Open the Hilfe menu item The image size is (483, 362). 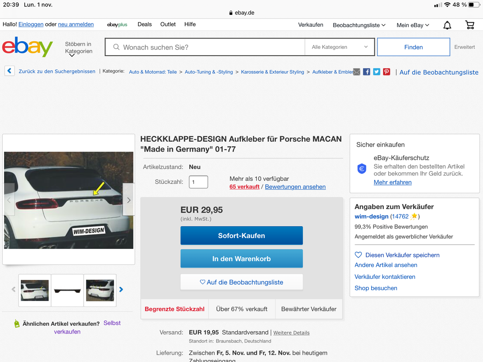pyautogui.click(x=190, y=24)
